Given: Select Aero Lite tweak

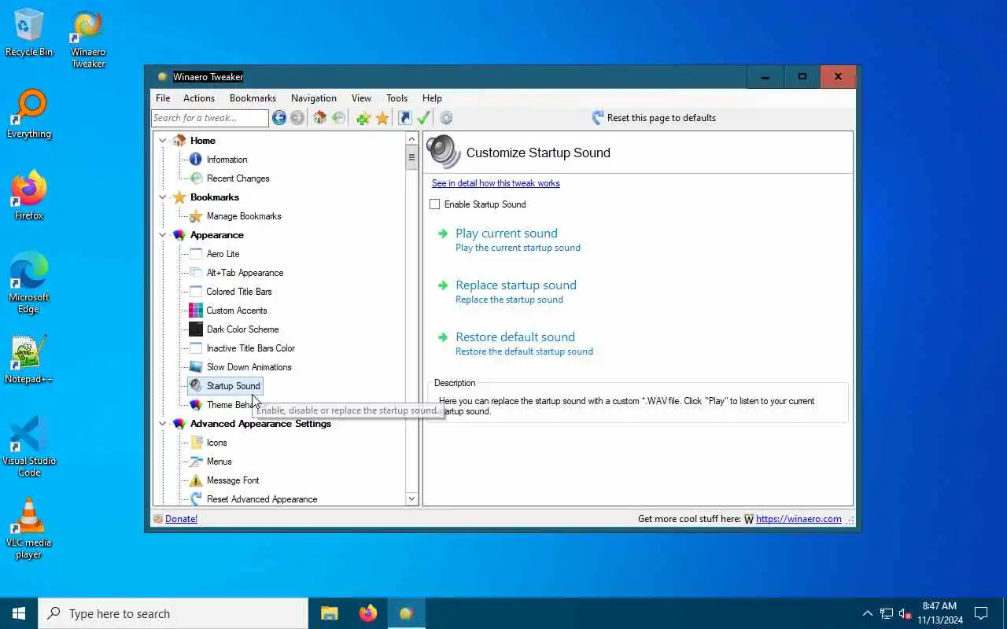Looking at the screenshot, I should point(223,254).
